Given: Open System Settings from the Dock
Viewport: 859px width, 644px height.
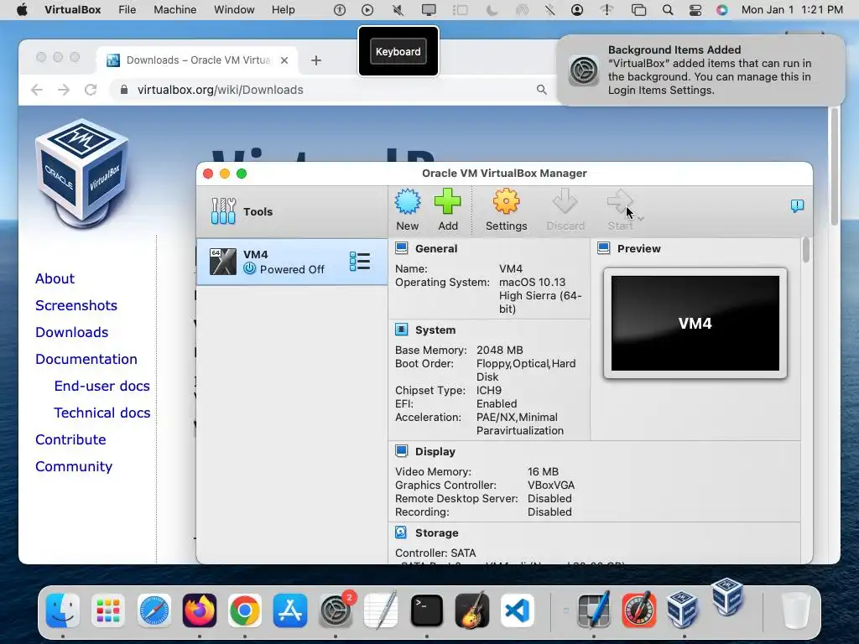Looking at the screenshot, I should click(336, 610).
